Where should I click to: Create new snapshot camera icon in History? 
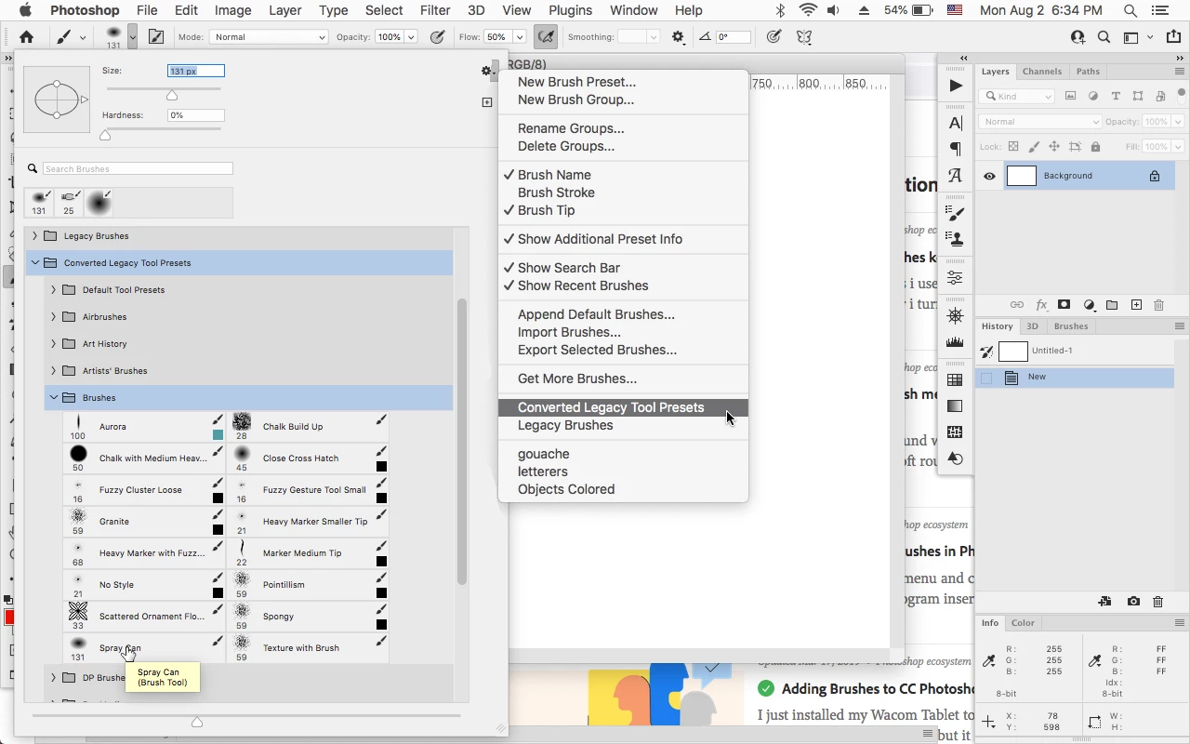1133,602
